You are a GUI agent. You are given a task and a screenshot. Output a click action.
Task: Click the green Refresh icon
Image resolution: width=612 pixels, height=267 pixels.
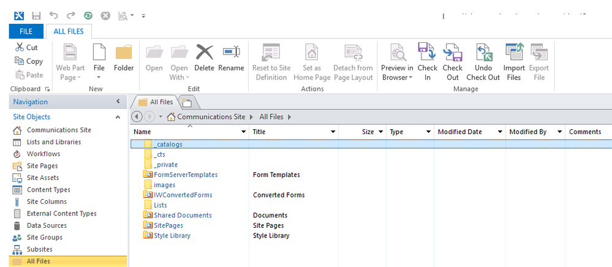[x=88, y=15]
